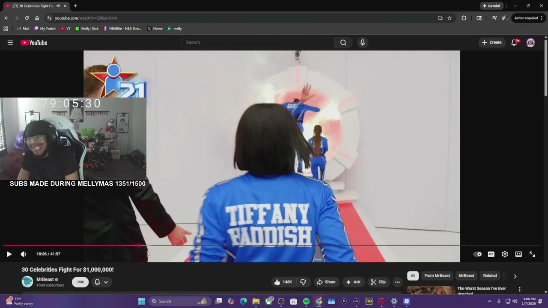Viewport: 548px width, 308px height.
Task: Show hidden system tray icons chevron
Action: tap(490, 301)
